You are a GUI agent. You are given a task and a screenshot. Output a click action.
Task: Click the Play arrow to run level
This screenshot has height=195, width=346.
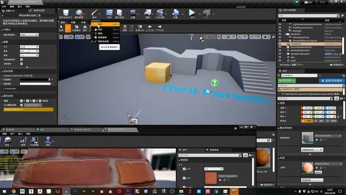(192, 13)
